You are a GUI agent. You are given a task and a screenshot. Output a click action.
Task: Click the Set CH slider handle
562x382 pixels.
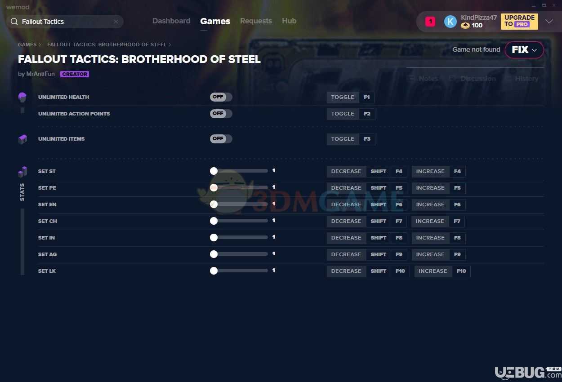(x=214, y=221)
